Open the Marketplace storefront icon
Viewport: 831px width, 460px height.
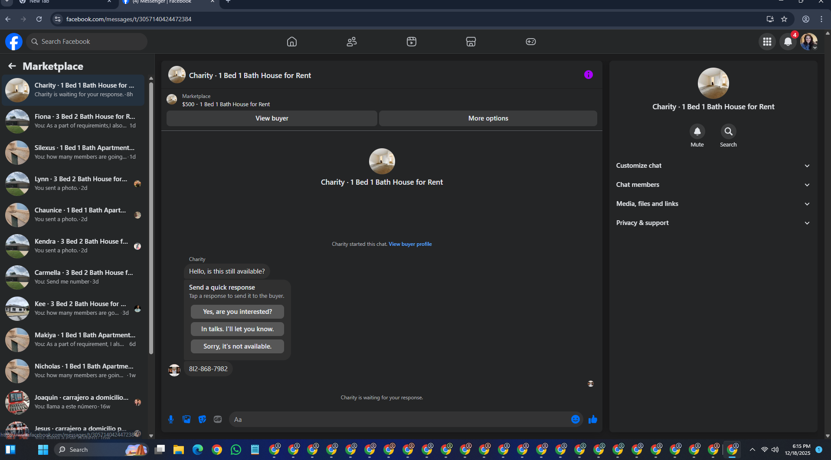(471, 42)
